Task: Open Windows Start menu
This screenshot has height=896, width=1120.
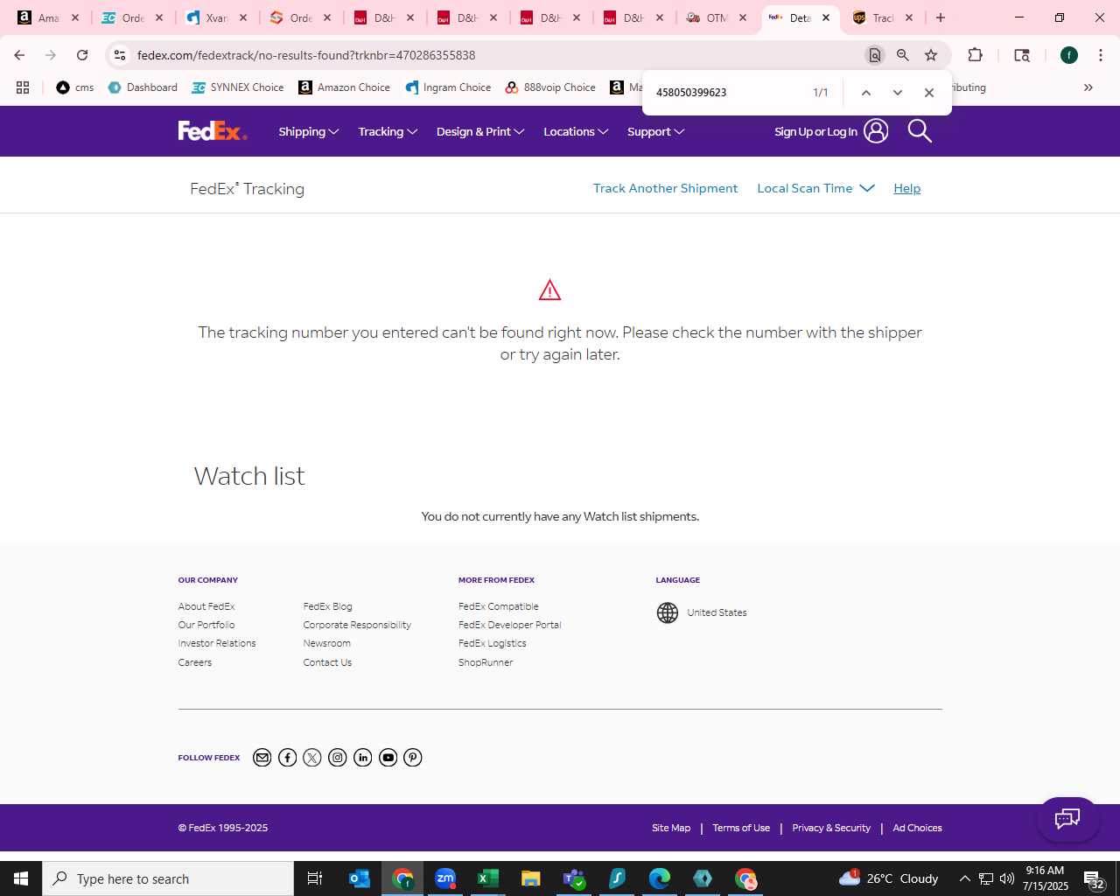Action: click(21, 878)
